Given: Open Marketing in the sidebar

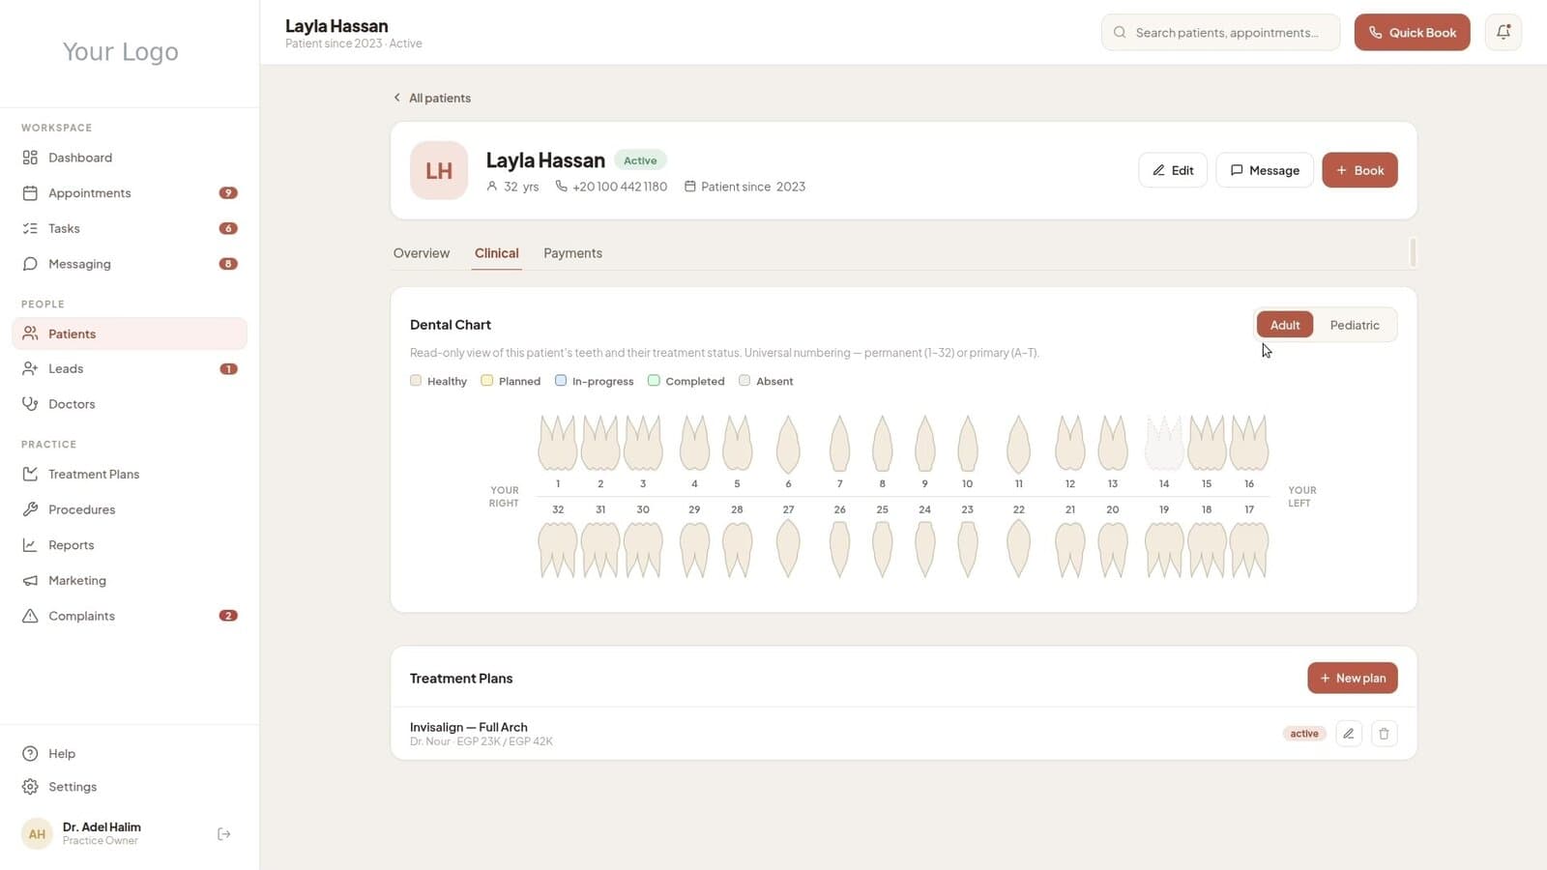Looking at the screenshot, I should tap(129, 580).
